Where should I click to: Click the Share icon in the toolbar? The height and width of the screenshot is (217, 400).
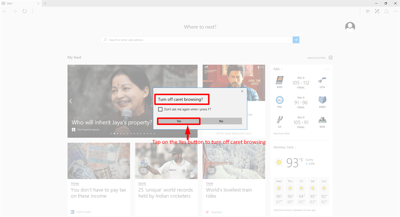[386, 11]
